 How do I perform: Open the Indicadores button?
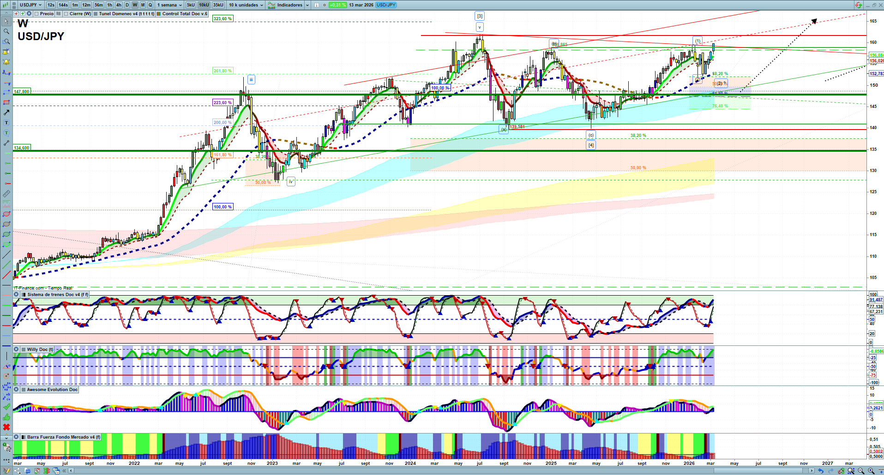(285, 5)
